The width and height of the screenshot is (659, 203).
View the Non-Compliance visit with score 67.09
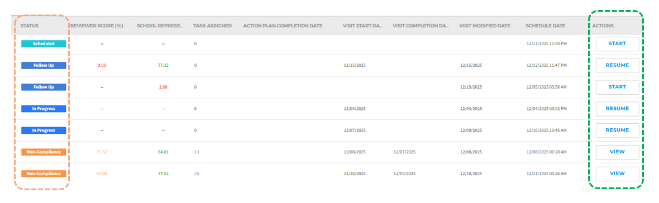pos(617,173)
